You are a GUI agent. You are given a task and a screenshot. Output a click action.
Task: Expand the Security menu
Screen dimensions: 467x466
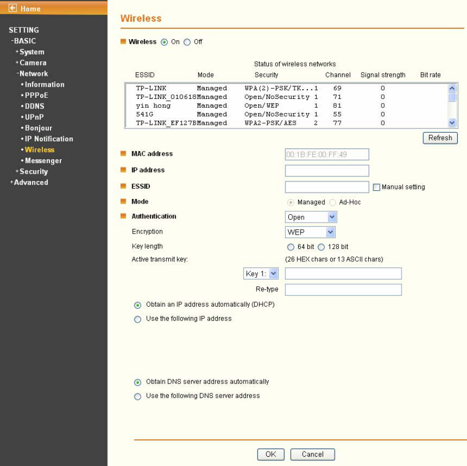[x=31, y=172]
